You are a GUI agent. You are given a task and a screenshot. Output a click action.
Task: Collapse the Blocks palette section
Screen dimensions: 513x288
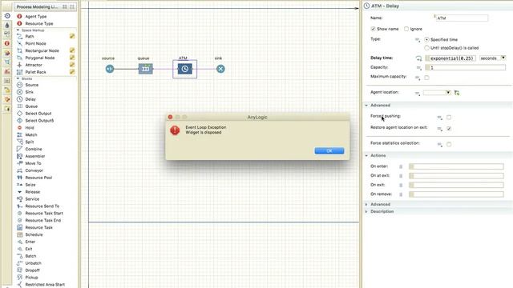click(18, 78)
